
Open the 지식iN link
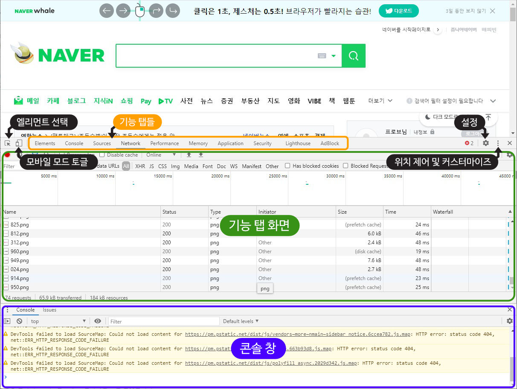pos(103,101)
